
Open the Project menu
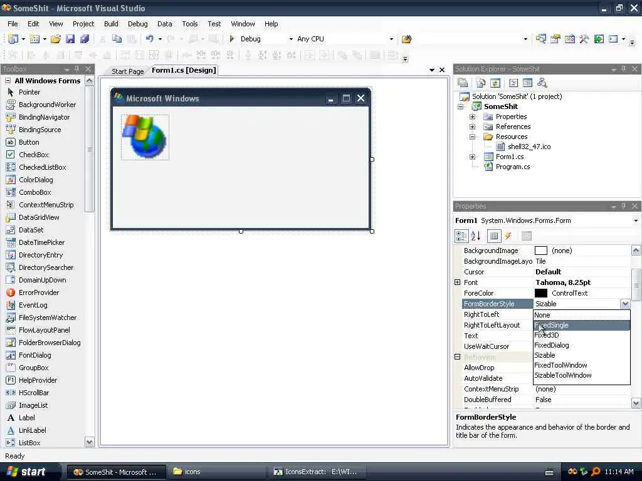pos(83,24)
